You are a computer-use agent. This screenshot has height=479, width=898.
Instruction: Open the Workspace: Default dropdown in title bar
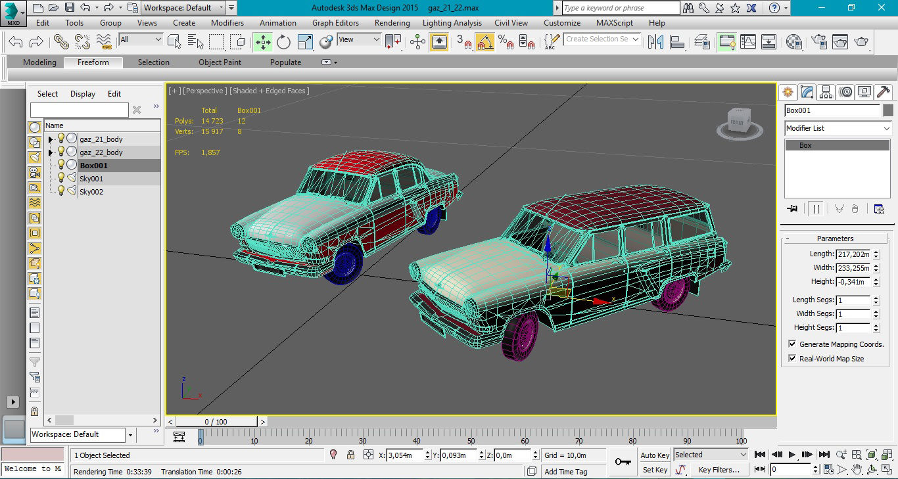point(184,8)
